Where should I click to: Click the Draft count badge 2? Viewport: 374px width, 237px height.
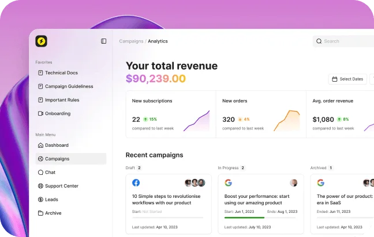[139, 168]
